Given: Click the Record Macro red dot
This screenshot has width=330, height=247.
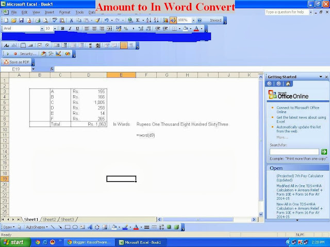Looking at the screenshot, I should coord(15,54).
